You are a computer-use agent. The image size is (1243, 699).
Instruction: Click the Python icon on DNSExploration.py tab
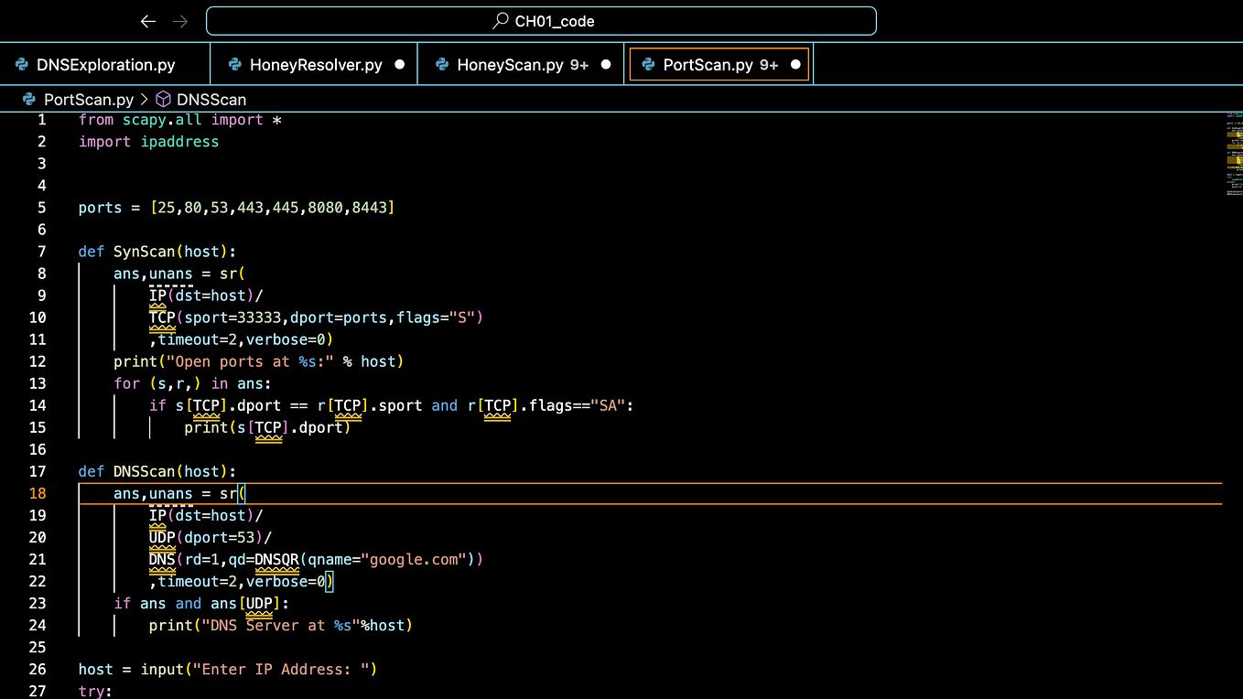[20, 64]
